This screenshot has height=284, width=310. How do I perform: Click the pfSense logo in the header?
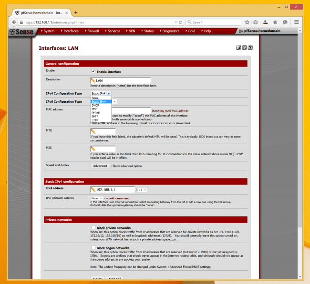23,31
